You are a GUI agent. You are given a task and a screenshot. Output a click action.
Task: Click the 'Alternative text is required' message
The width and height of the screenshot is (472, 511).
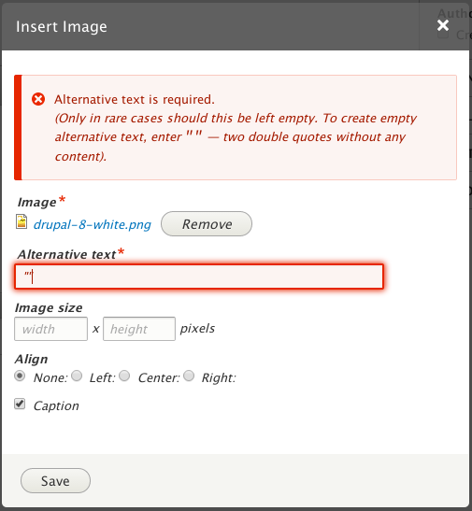pos(135,99)
